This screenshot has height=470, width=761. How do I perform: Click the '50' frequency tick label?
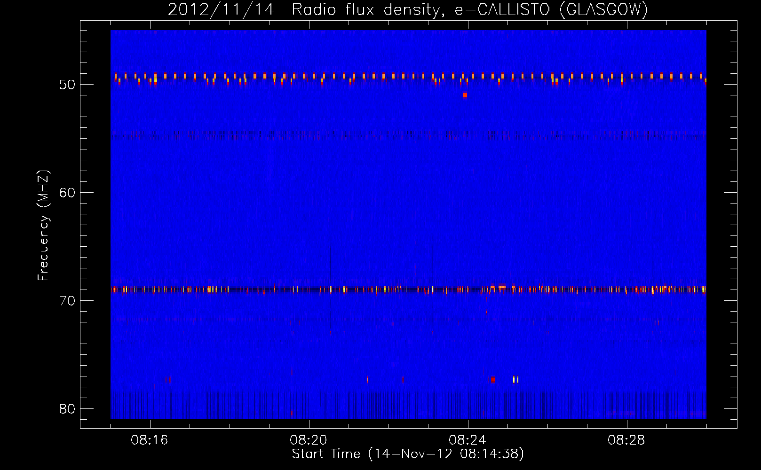[x=67, y=85]
